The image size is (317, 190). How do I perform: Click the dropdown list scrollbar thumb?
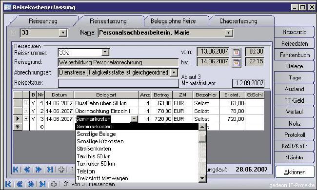tap(202, 138)
